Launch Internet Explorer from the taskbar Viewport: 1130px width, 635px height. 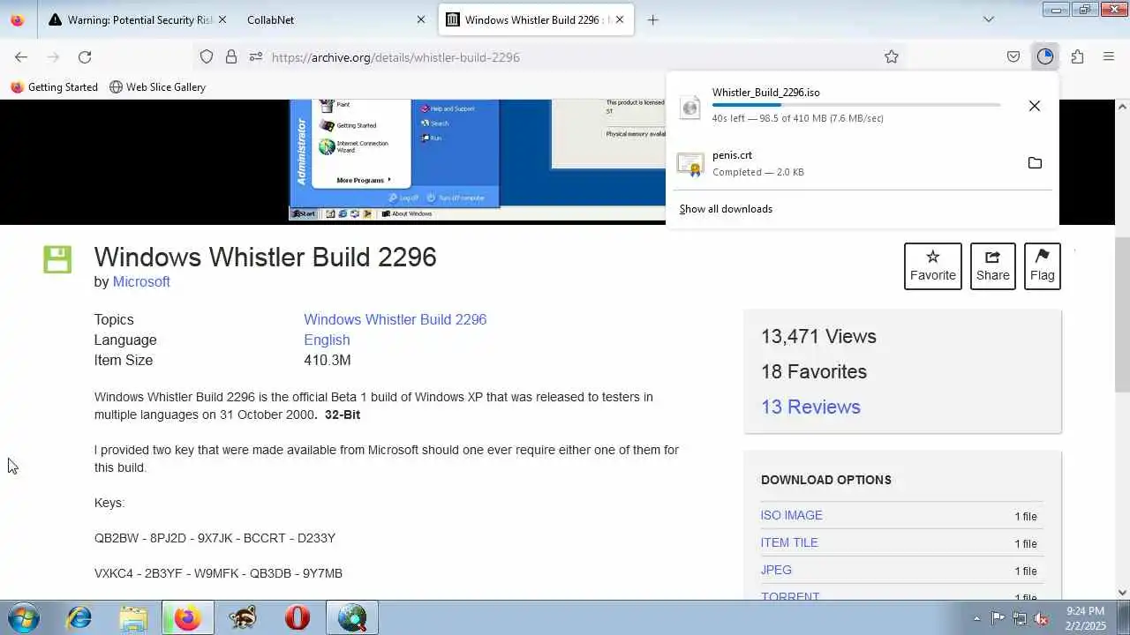[x=79, y=618]
